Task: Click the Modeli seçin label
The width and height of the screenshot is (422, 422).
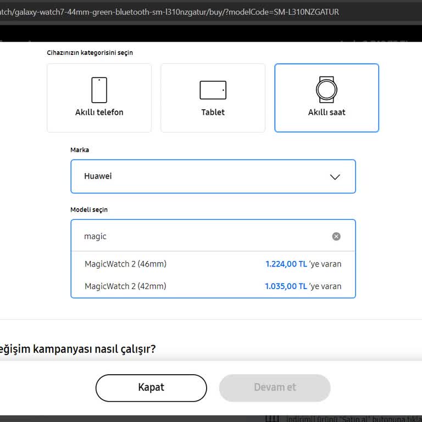Action: [x=89, y=209]
